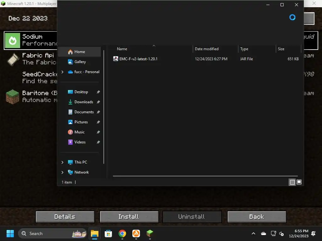Unpin Desktop using its pin icon
The height and width of the screenshot is (241, 322).
98,92
